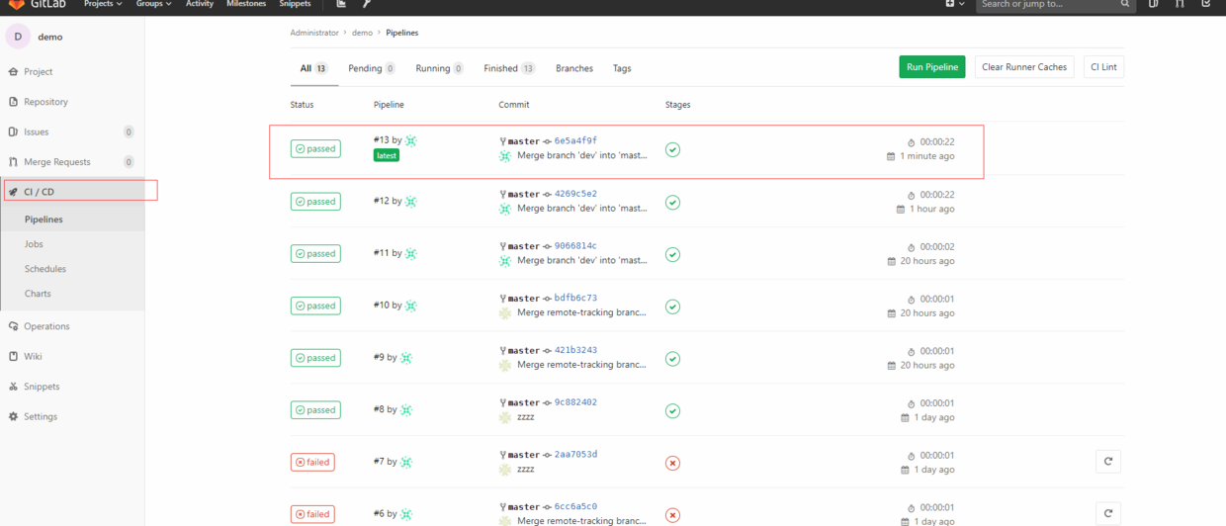Open commit bdfb6c73 link
Image resolution: width=1226 pixels, height=526 pixels.
pyautogui.click(x=575, y=298)
